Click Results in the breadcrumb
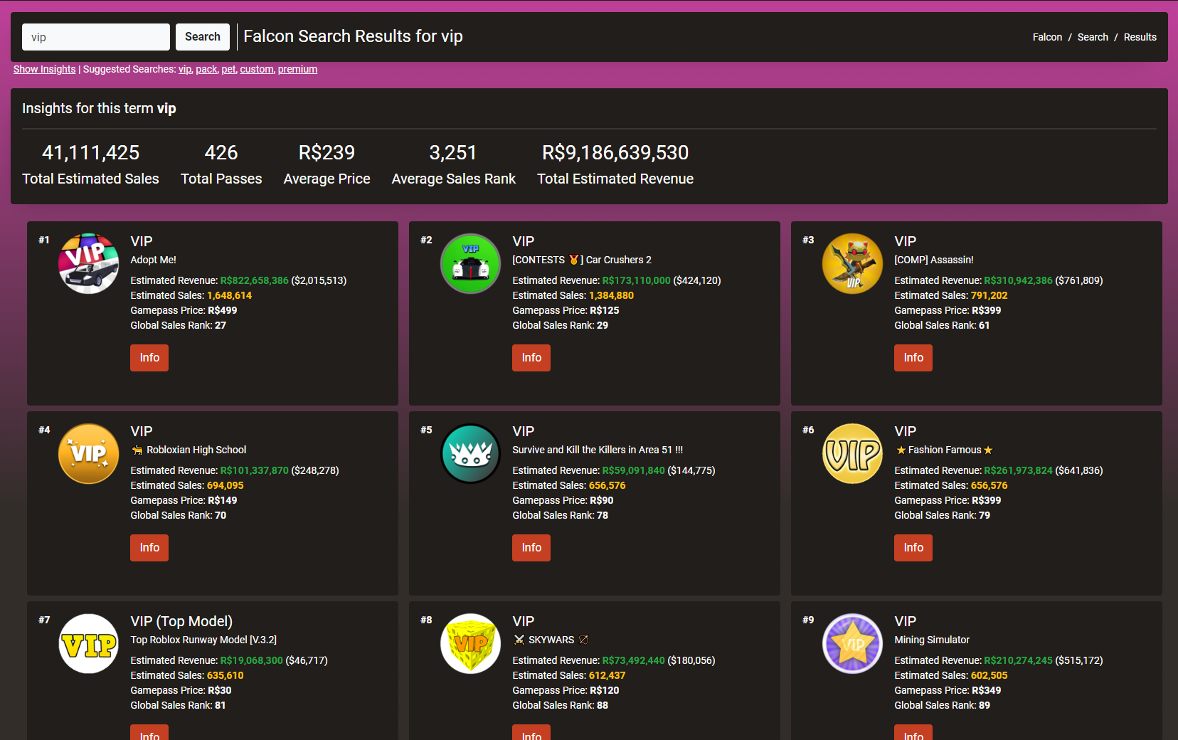 1140,37
